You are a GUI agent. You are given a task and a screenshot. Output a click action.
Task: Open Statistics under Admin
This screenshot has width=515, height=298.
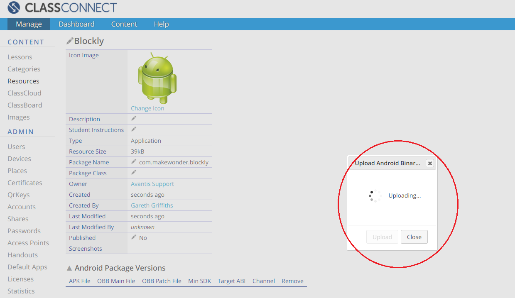(x=21, y=291)
